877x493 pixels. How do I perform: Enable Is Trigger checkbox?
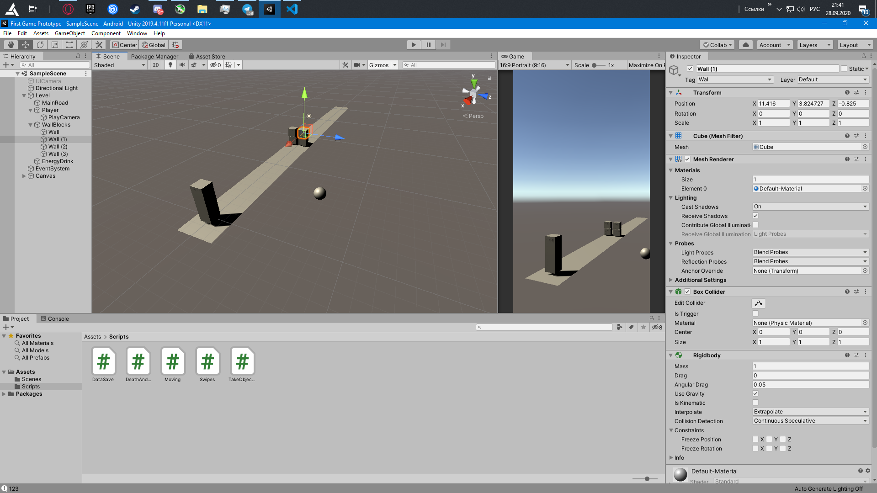[x=755, y=313]
